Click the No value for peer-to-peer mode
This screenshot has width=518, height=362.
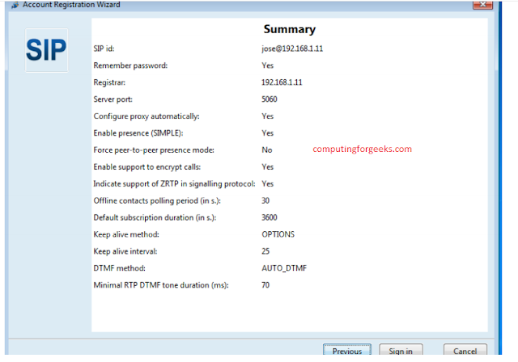267,150
